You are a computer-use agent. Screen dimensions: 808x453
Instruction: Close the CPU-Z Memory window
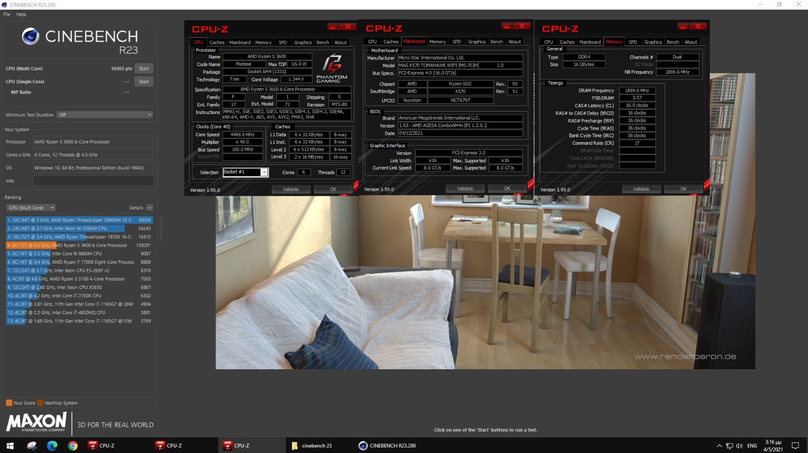697,26
